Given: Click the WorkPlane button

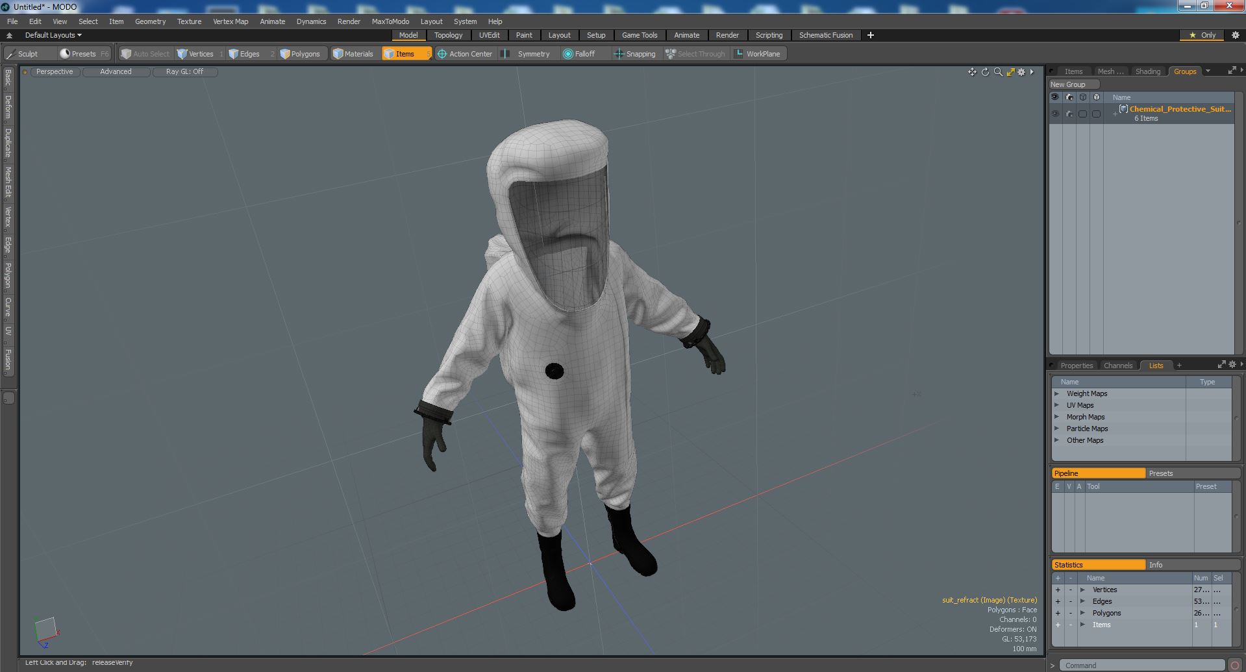Looking at the screenshot, I should point(758,54).
